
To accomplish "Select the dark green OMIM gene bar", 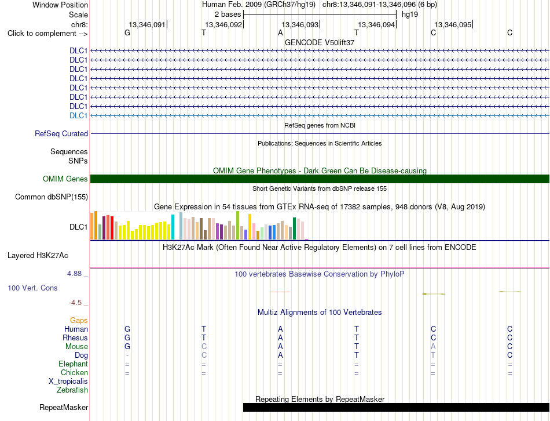I will point(320,179).
